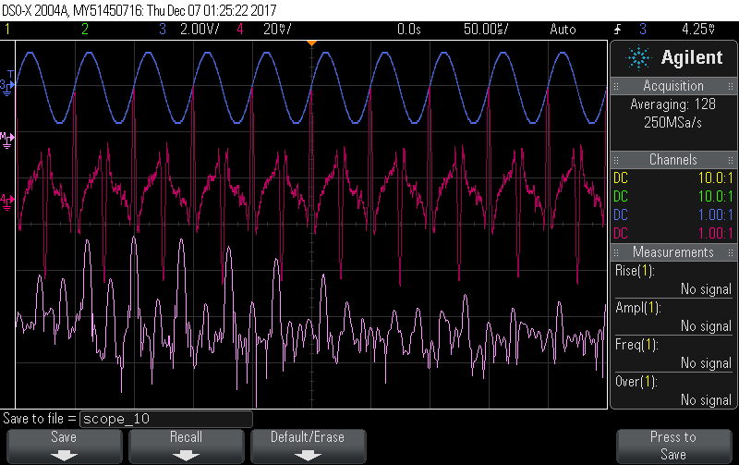Click the math waveform M ground marker

point(7,140)
